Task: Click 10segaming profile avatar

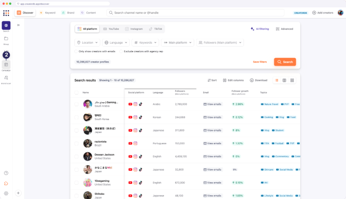Action: coord(88,183)
